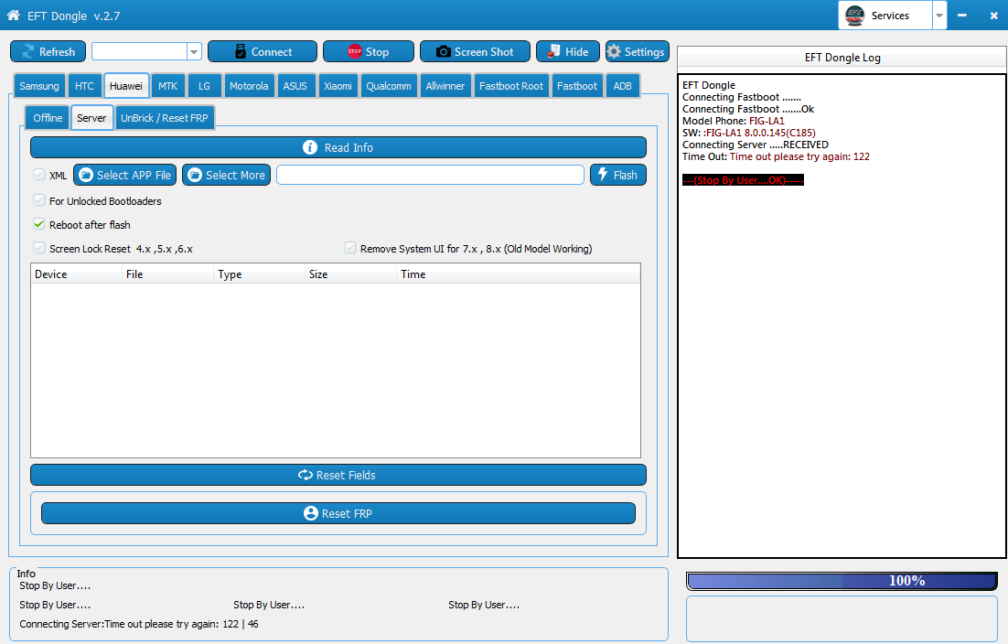The image size is (1008, 644).
Task: Switch to the Xiaomi tab
Action: [x=338, y=86]
